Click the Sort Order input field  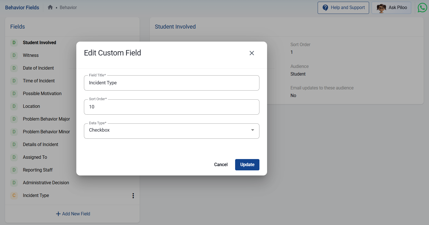(x=171, y=107)
